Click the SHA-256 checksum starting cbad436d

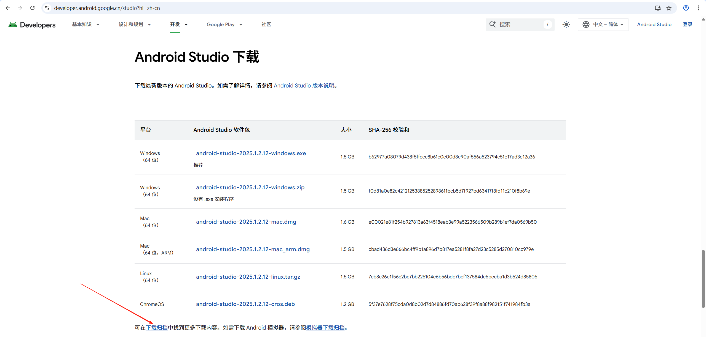(x=451, y=249)
